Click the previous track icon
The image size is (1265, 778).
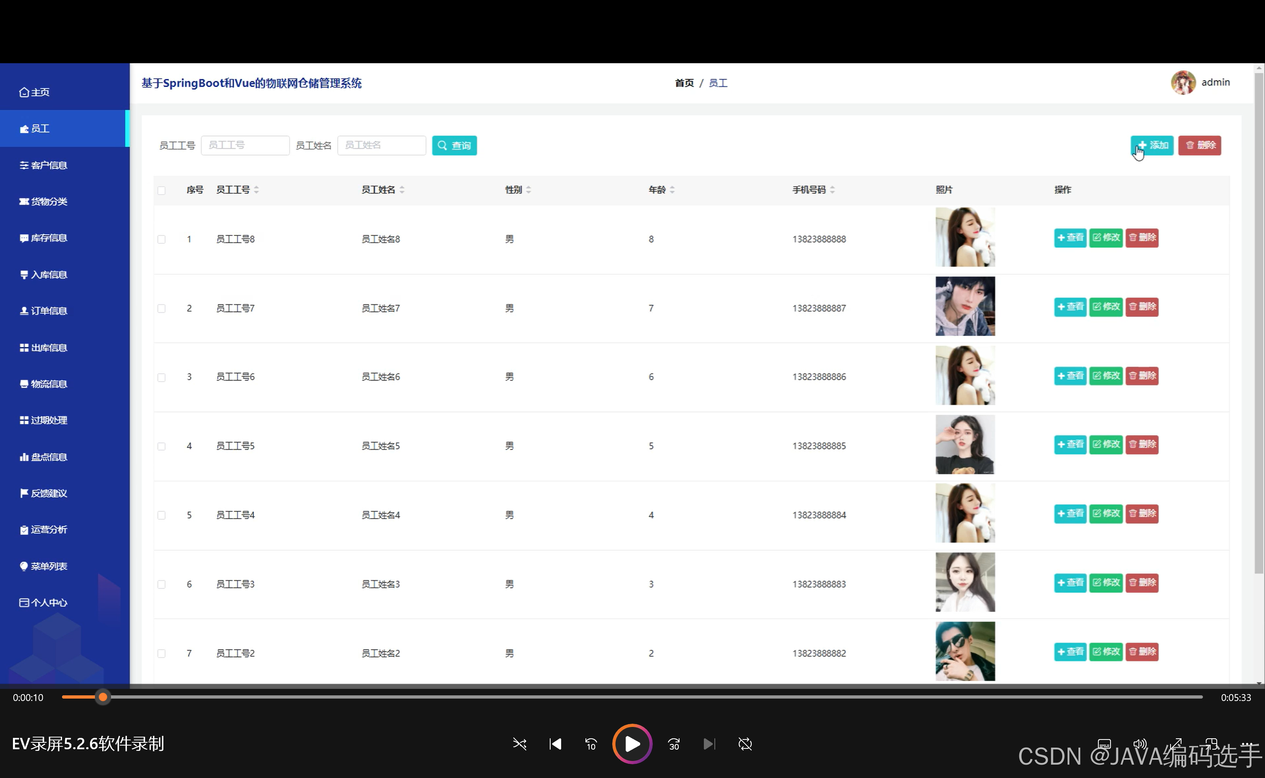(555, 744)
